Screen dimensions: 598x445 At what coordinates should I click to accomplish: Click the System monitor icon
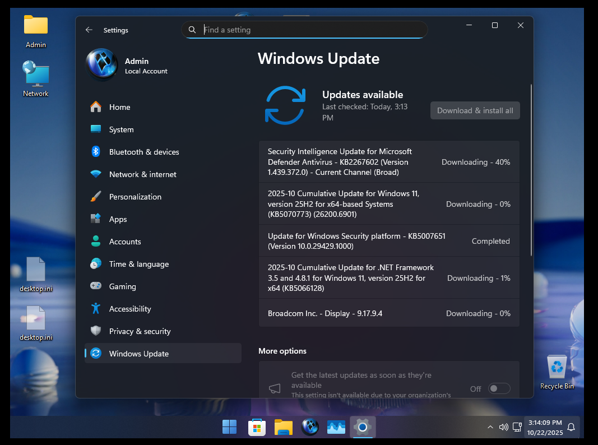click(96, 129)
